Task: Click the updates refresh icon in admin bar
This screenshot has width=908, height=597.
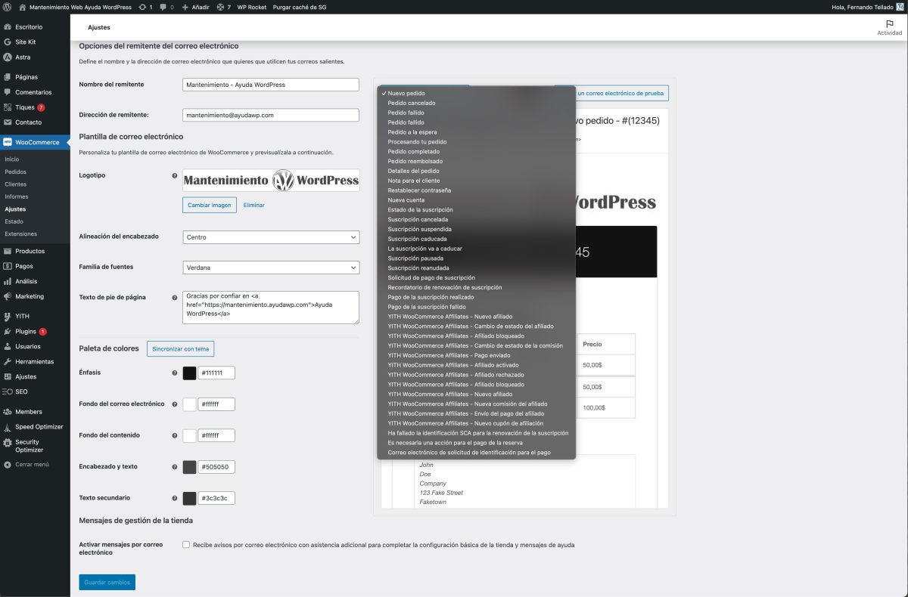Action: point(144,7)
